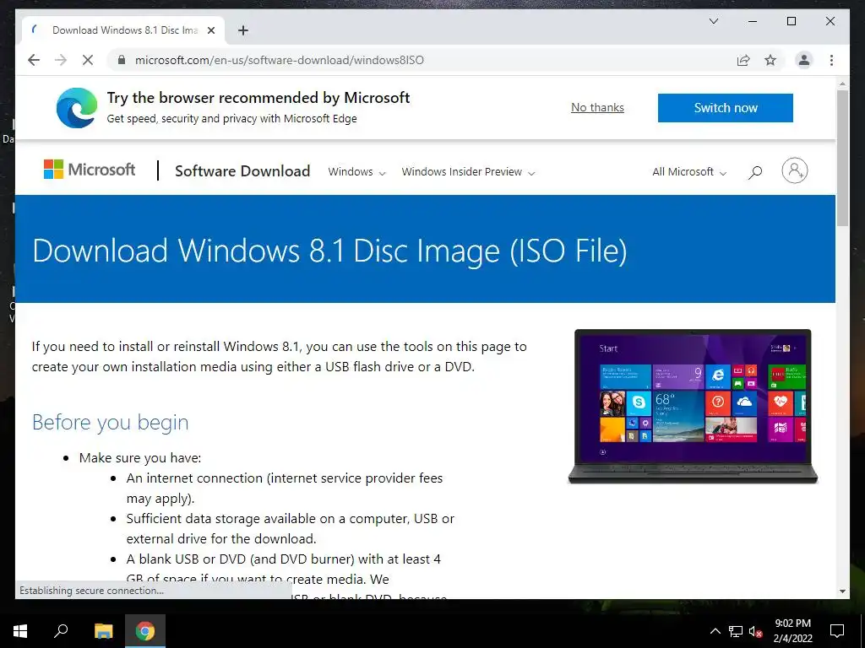Expand the Windows menu
This screenshot has height=648, width=865.
356,172
